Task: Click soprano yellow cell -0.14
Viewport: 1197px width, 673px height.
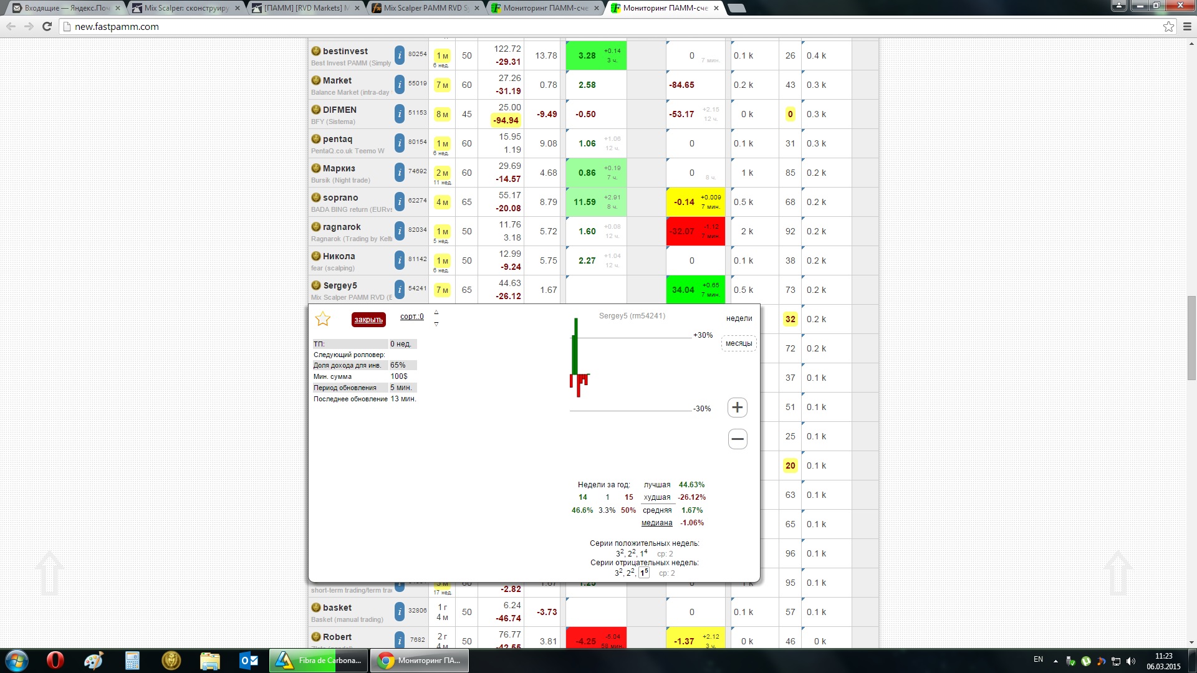Action: pos(696,202)
